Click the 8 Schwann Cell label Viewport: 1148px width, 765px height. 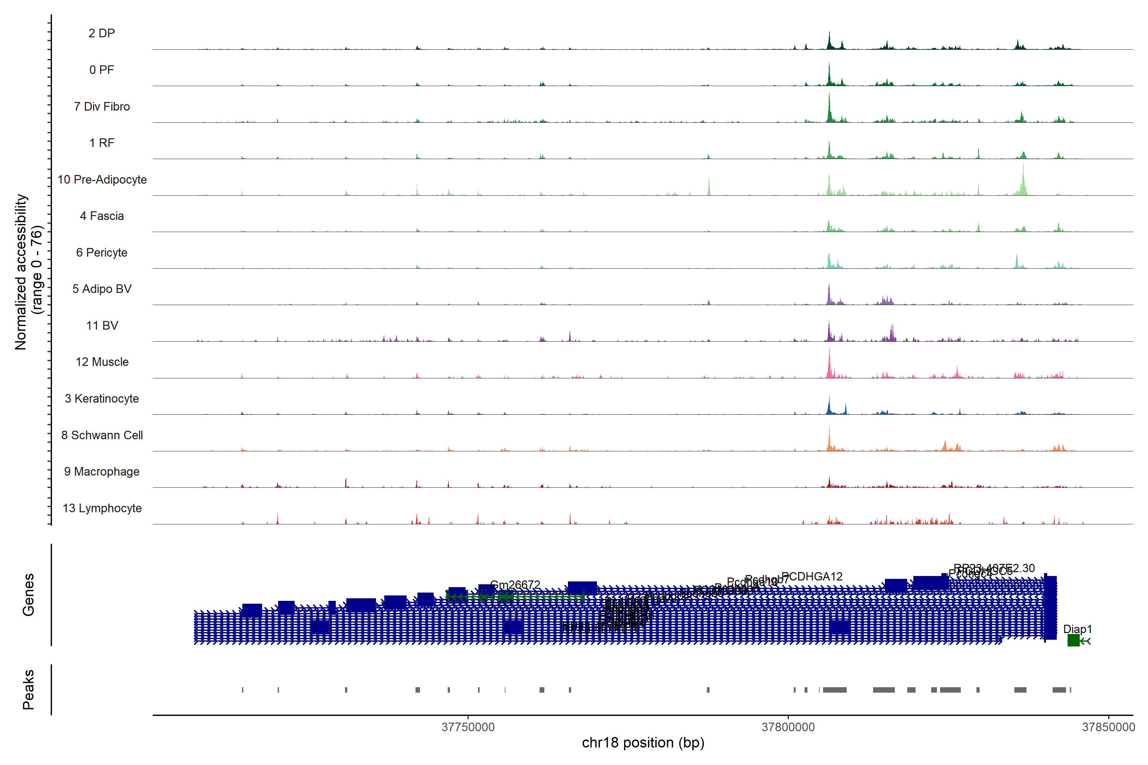tap(102, 435)
